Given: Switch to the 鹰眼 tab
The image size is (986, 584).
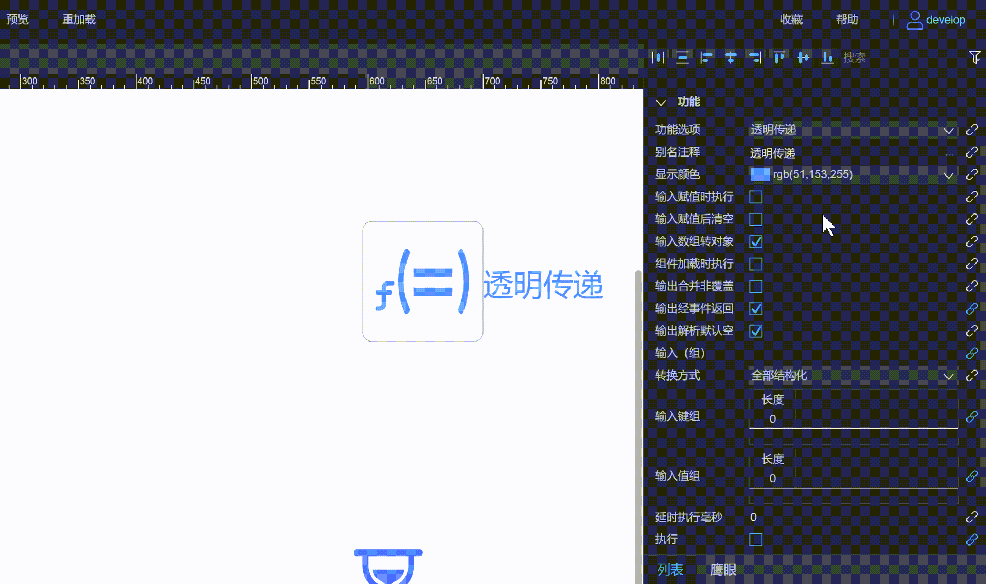Looking at the screenshot, I should tap(722, 570).
